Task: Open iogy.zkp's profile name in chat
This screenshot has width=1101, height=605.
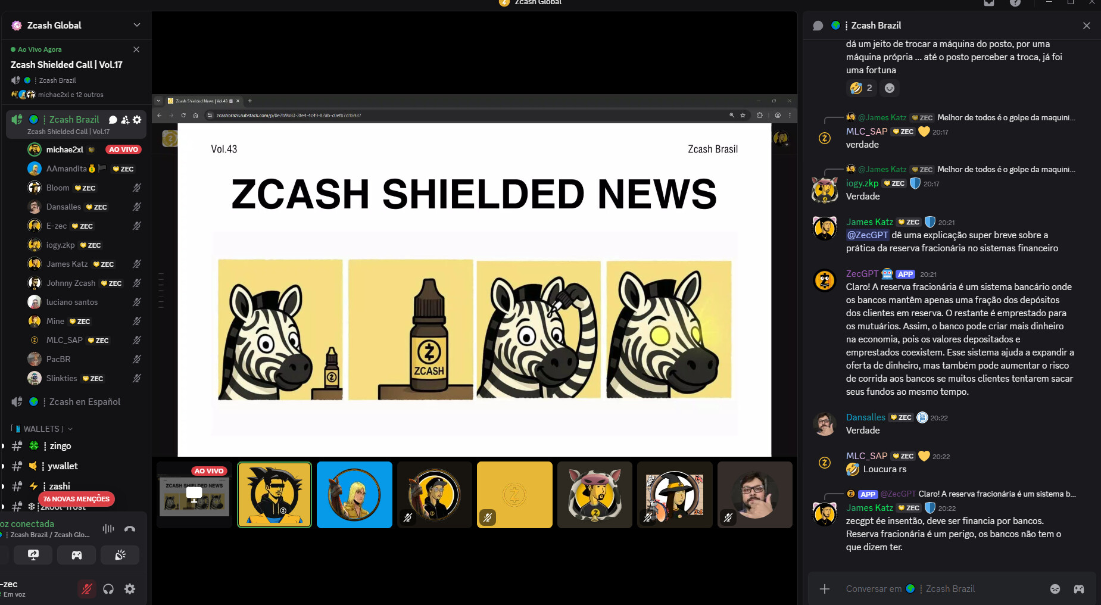Action: click(x=862, y=183)
